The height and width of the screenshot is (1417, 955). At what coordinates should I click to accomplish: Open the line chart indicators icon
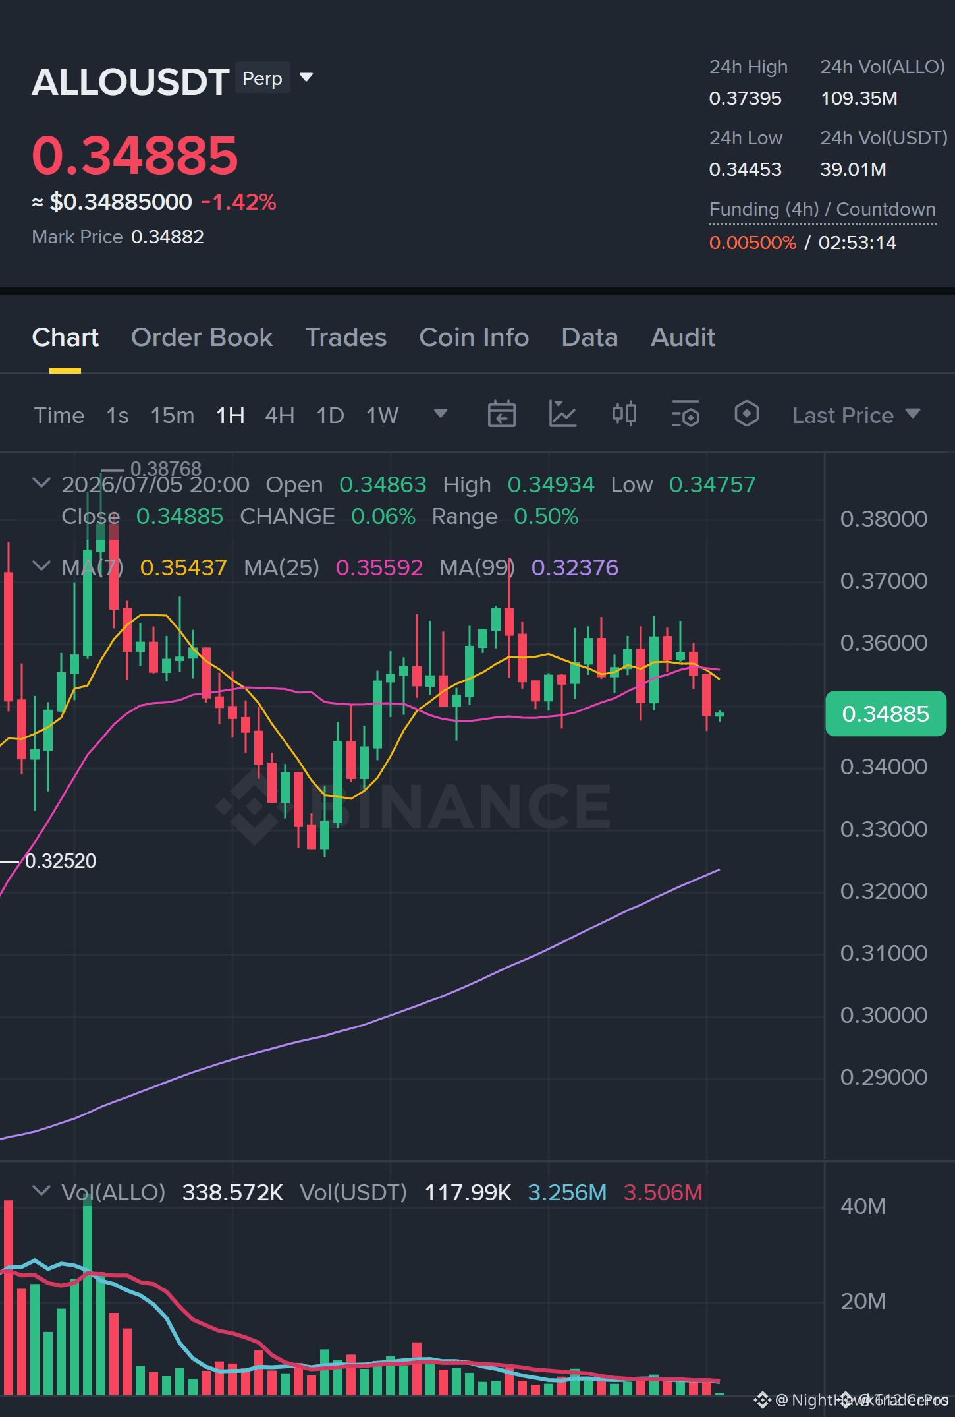tap(562, 415)
